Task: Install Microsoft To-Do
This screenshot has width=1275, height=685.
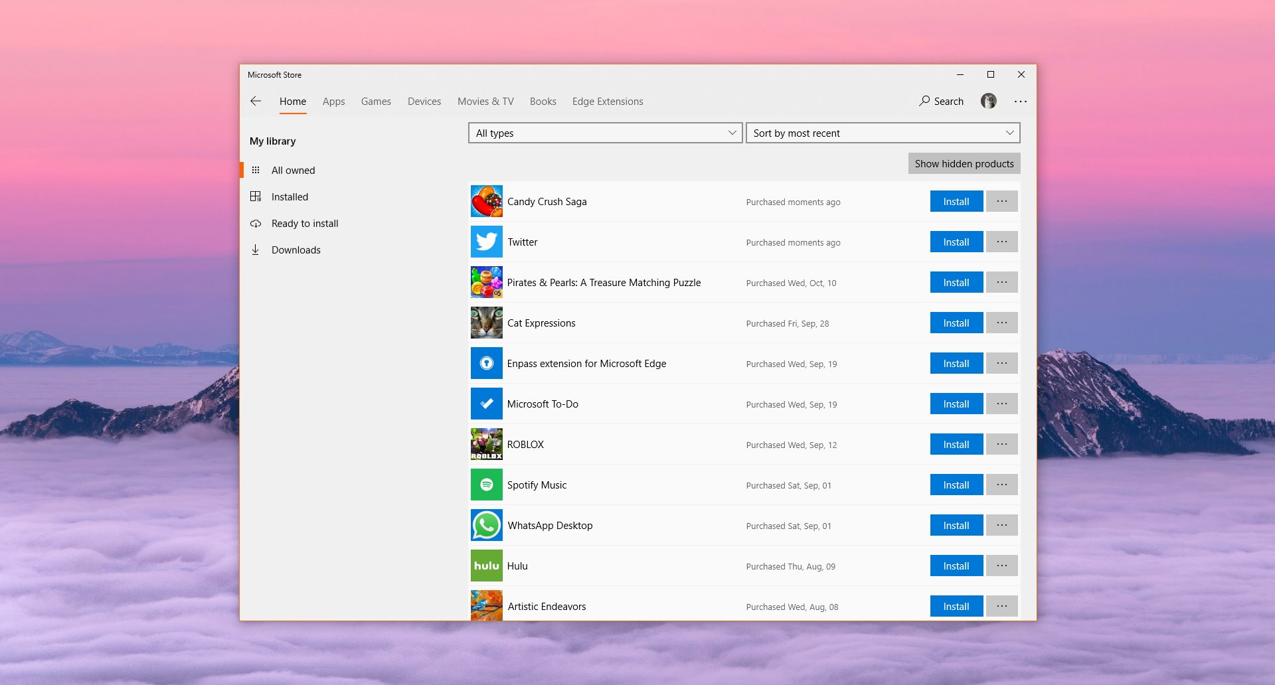Action: click(x=956, y=404)
